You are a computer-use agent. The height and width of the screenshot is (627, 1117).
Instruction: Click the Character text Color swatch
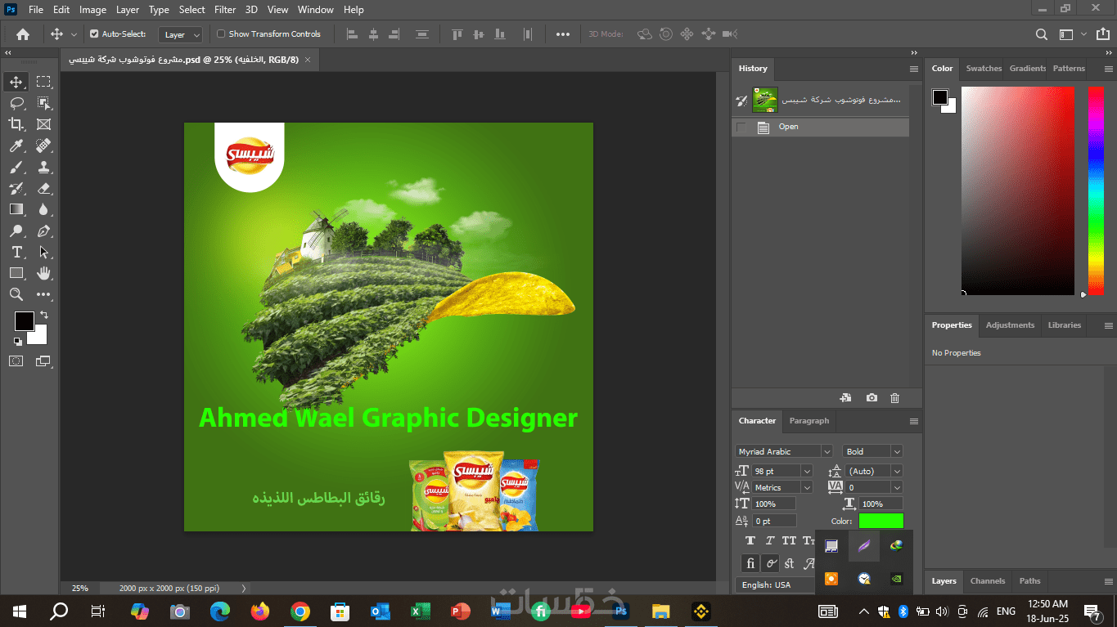(x=881, y=521)
